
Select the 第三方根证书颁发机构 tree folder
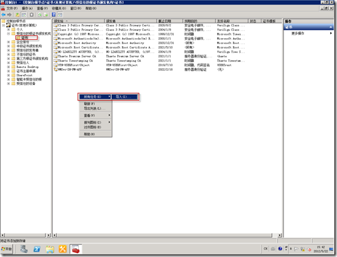[32, 59]
